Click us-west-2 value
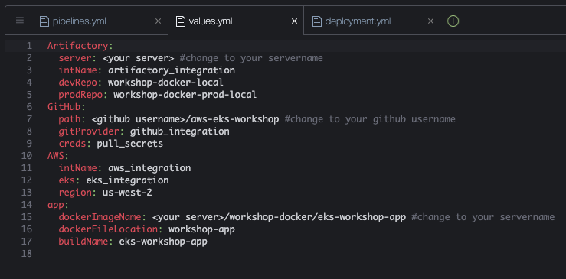 tap(127, 193)
